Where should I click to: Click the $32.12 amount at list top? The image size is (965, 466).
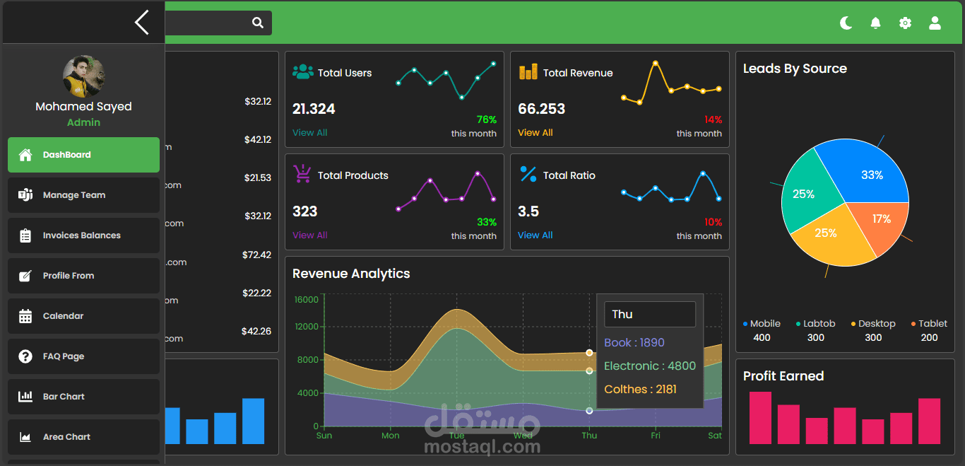pos(258,101)
